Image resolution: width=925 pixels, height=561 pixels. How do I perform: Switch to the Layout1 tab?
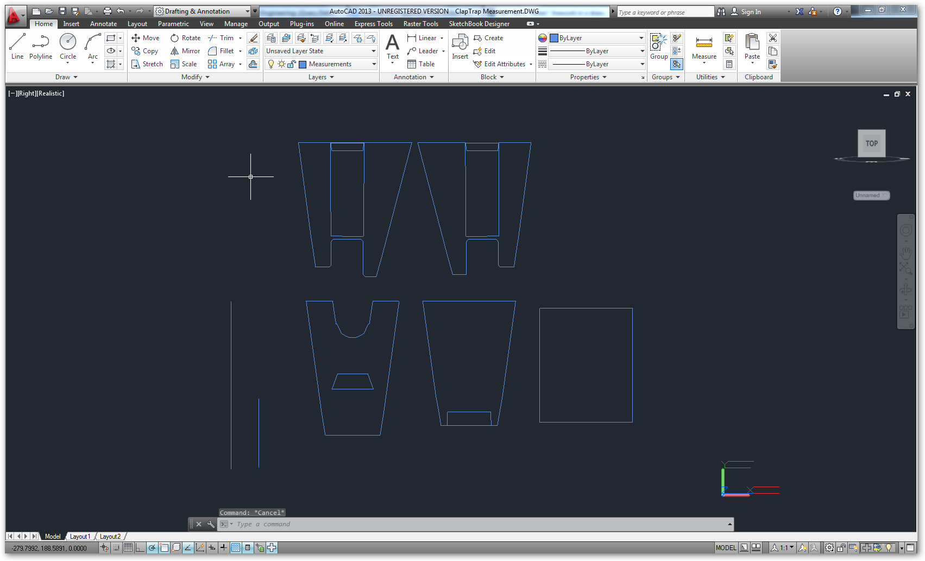pos(80,537)
